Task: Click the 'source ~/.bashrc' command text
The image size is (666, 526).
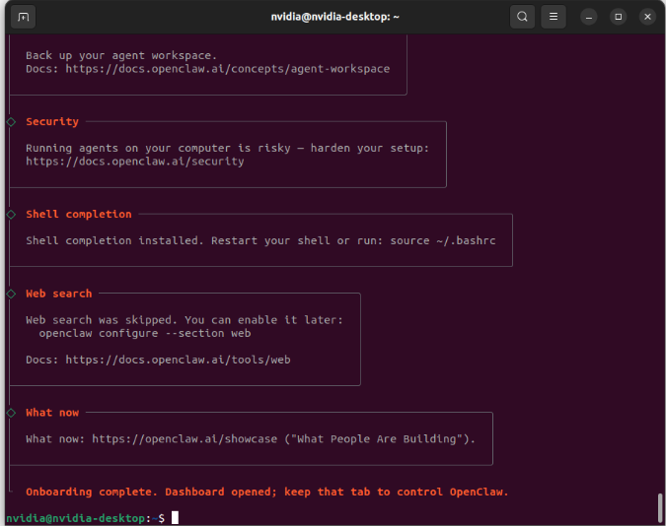Action: tap(443, 240)
